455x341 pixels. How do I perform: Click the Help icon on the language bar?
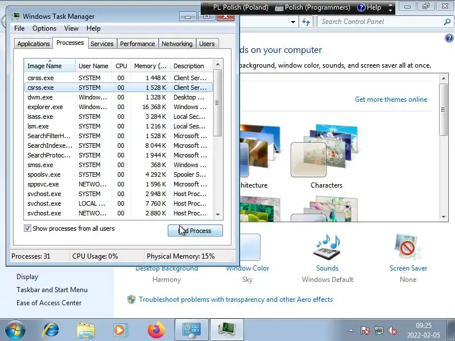point(361,7)
